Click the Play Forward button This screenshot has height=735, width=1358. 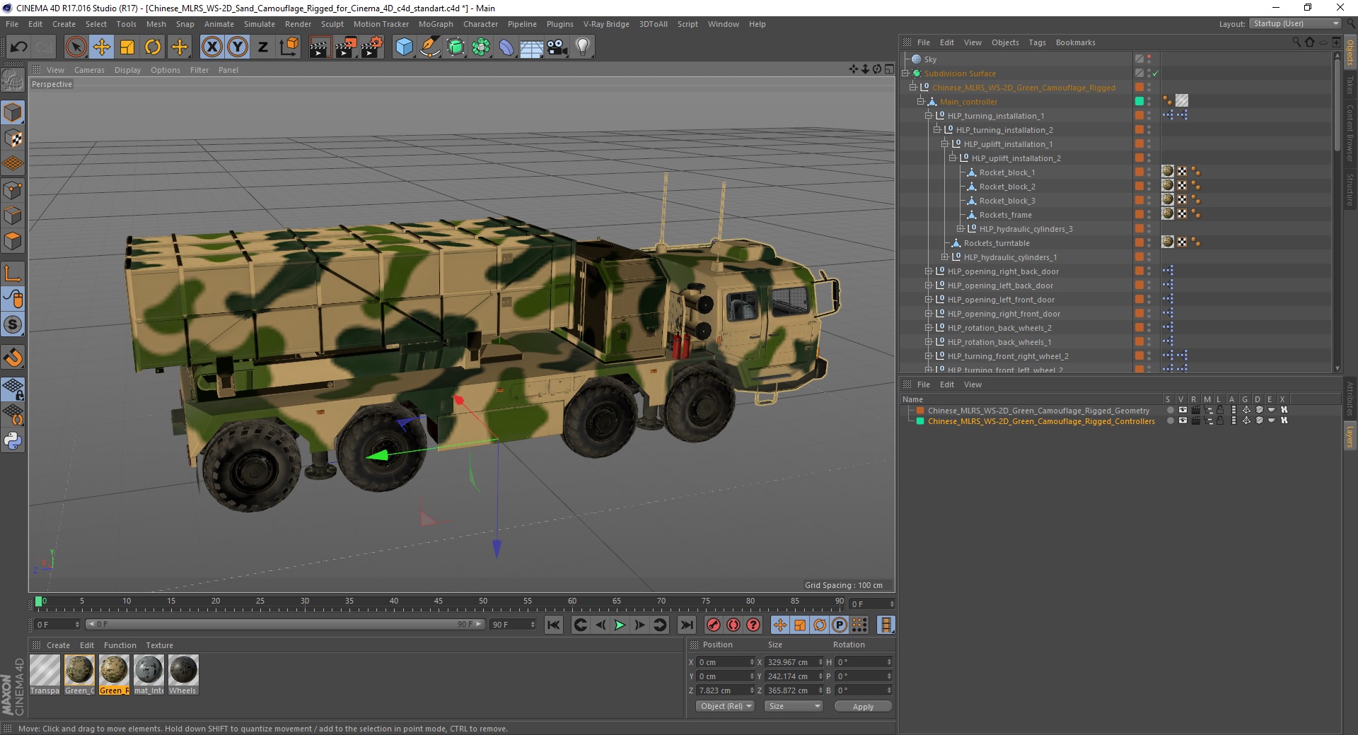click(620, 625)
